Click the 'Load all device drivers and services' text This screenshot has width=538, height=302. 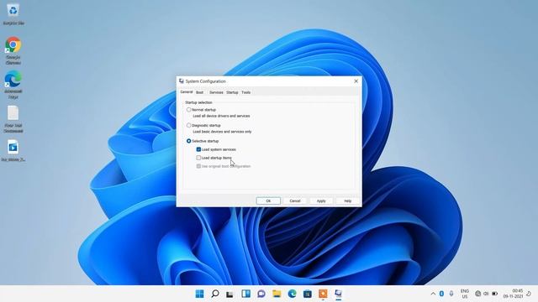point(221,116)
